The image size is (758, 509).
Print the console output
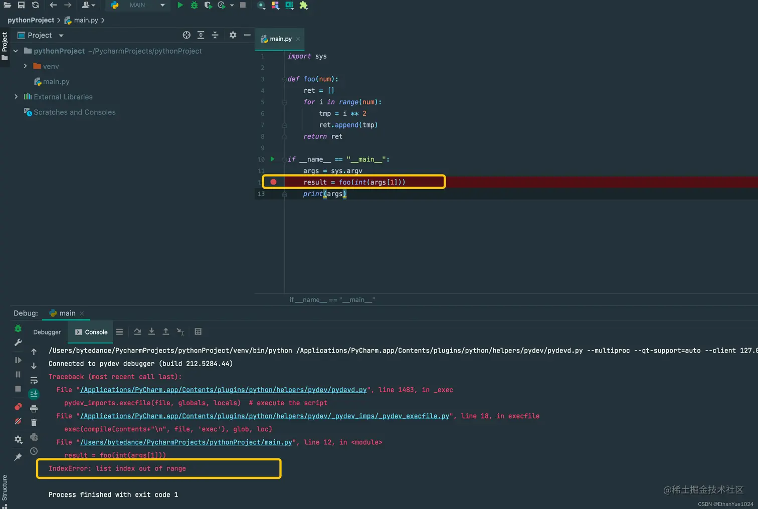pyautogui.click(x=34, y=408)
